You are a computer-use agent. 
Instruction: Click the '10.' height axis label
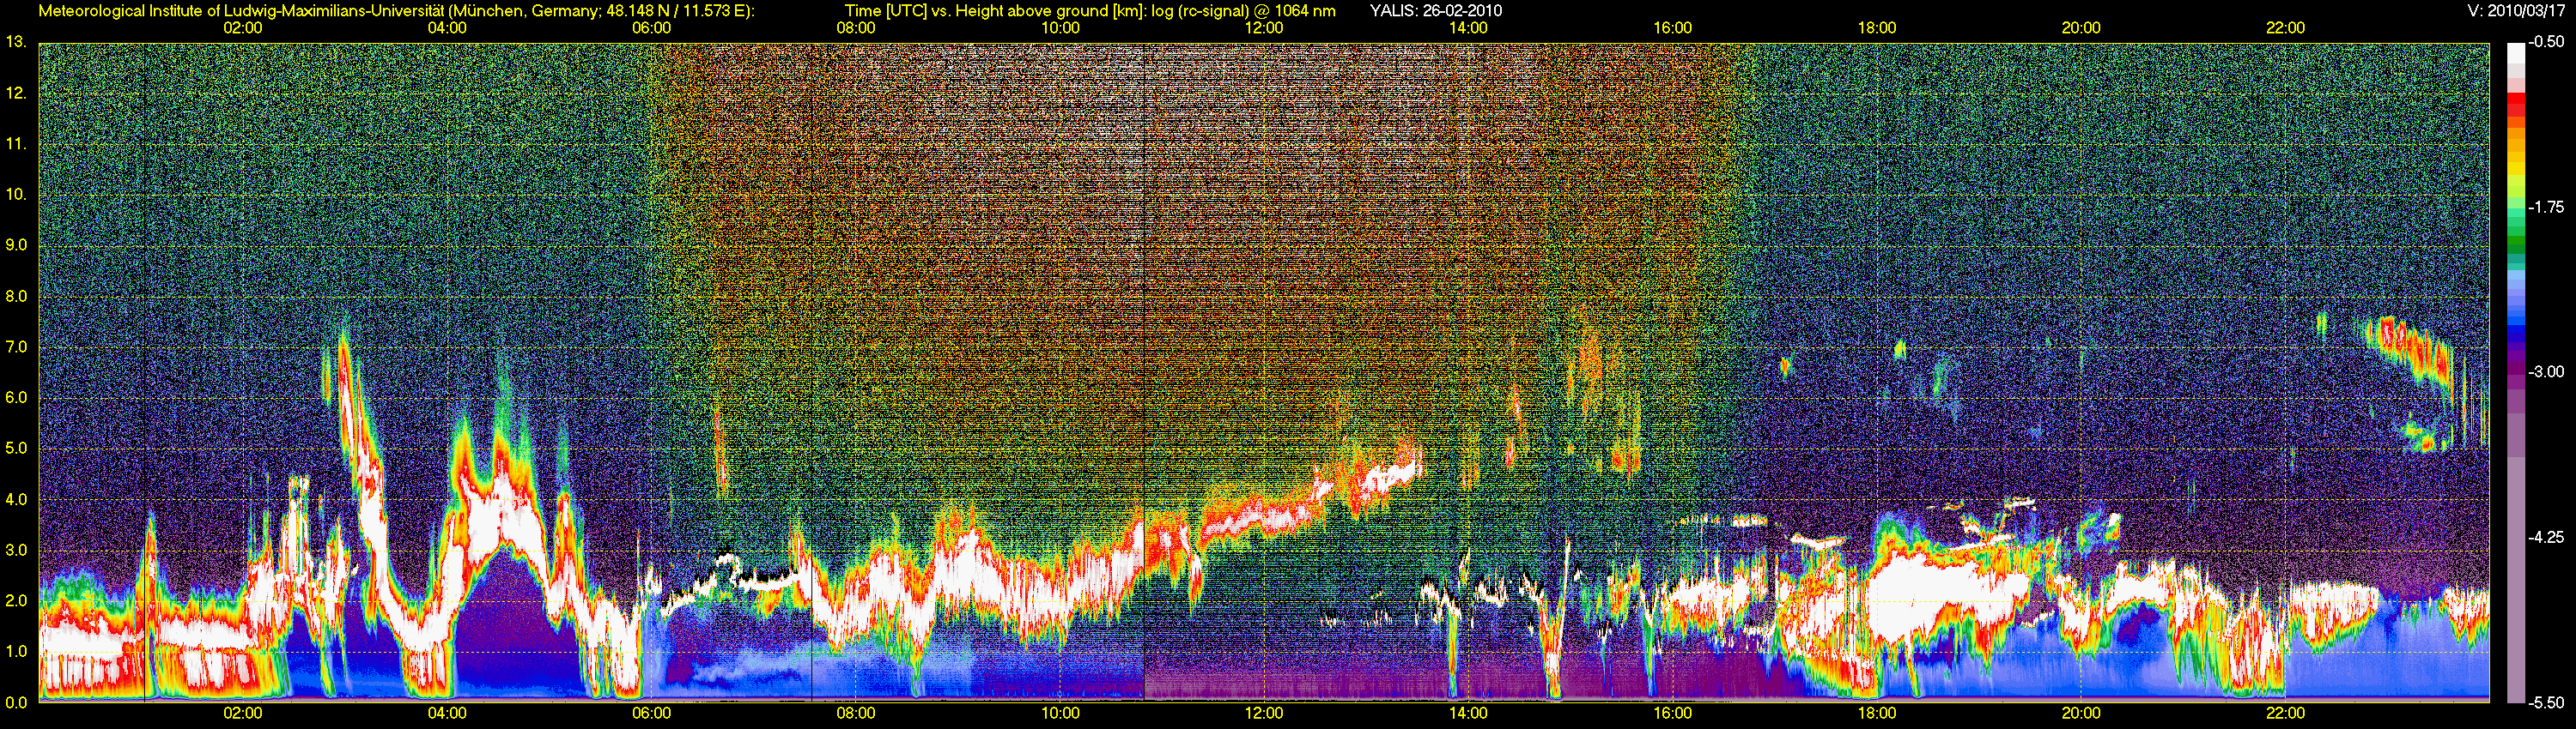point(15,194)
